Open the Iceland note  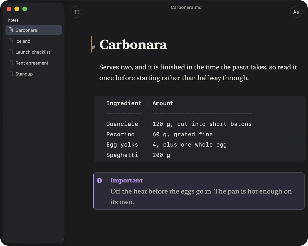34,41
